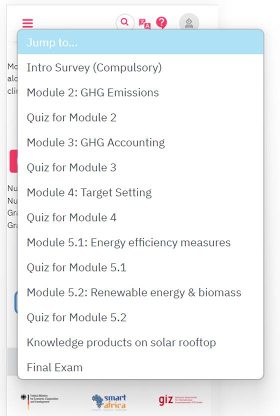
Task: Click the Federal Ministry logo
Action: [39, 400]
